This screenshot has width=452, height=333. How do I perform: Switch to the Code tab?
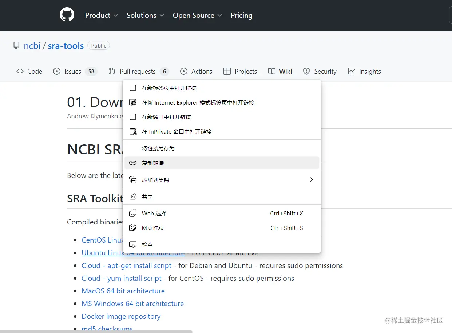click(x=29, y=71)
